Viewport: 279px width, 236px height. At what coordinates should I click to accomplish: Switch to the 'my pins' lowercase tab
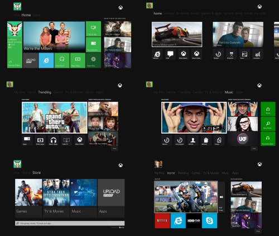click(x=260, y=13)
